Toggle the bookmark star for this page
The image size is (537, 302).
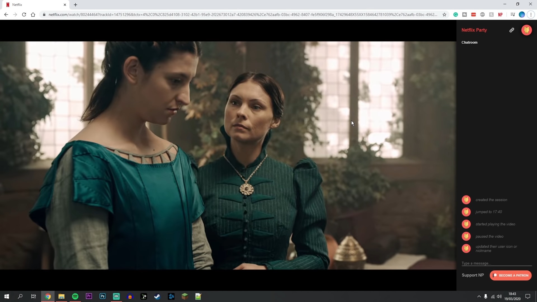[x=444, y=15]
